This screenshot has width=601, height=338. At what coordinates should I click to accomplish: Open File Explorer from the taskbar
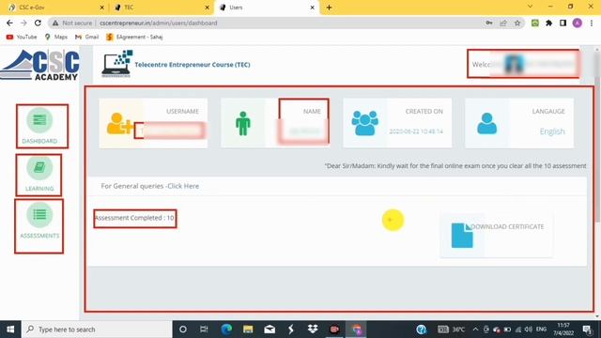click(x=248, y=330)
